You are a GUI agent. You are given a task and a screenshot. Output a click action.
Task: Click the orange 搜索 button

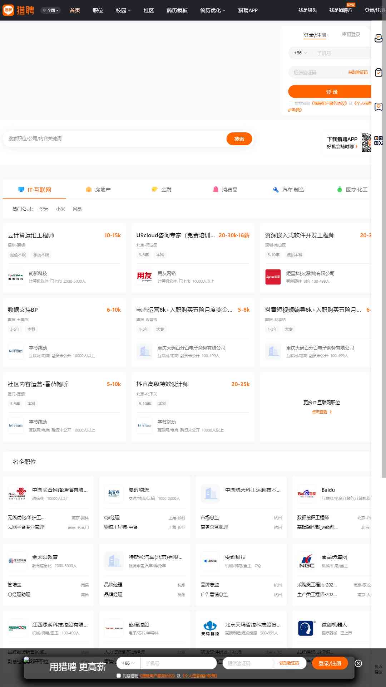click(x=239, y=139)
